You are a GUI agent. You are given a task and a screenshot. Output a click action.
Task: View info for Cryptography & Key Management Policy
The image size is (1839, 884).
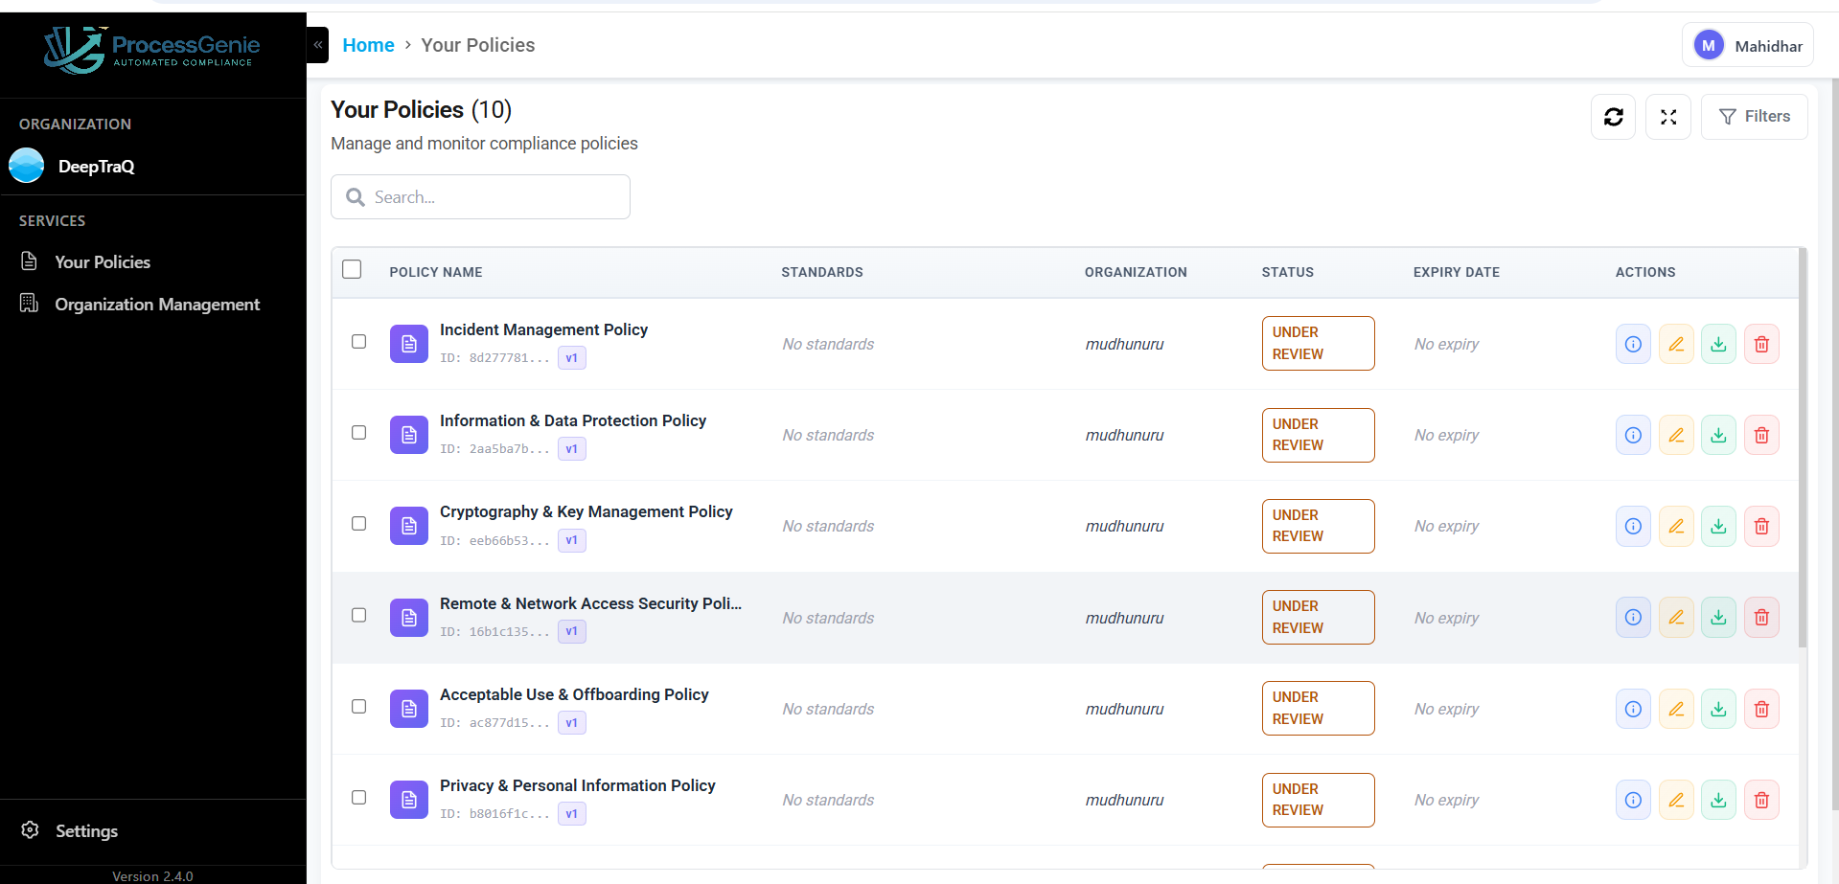(x=1633, y=526)
